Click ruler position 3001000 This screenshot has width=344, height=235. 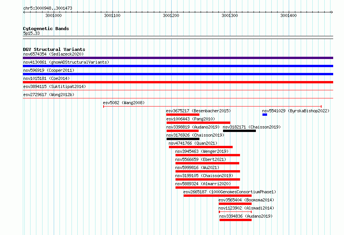coord(53,15)
